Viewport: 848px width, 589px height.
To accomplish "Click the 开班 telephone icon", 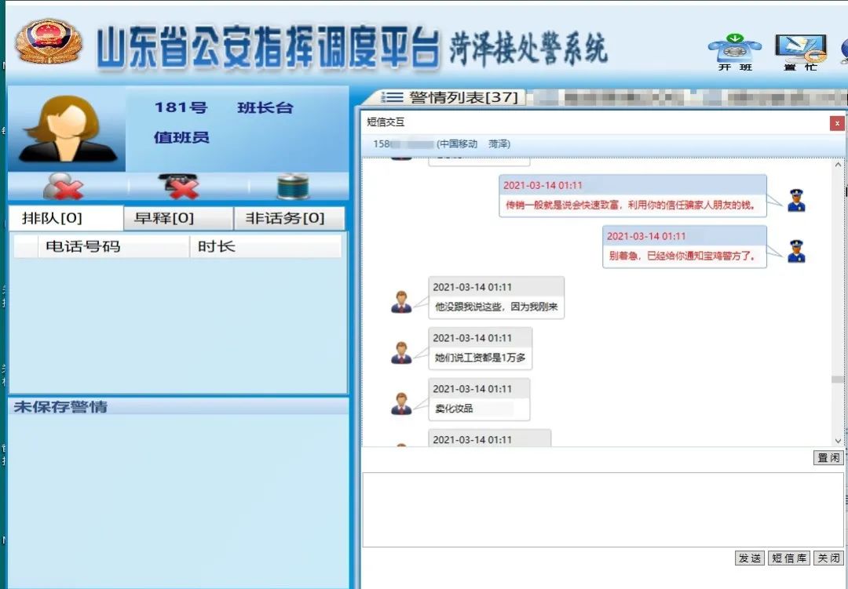I will pos(734,50).
